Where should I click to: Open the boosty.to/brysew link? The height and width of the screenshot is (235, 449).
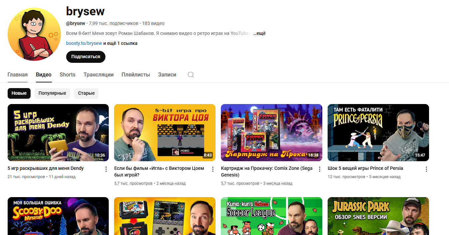pyautogui.click(x=84, y=43)
